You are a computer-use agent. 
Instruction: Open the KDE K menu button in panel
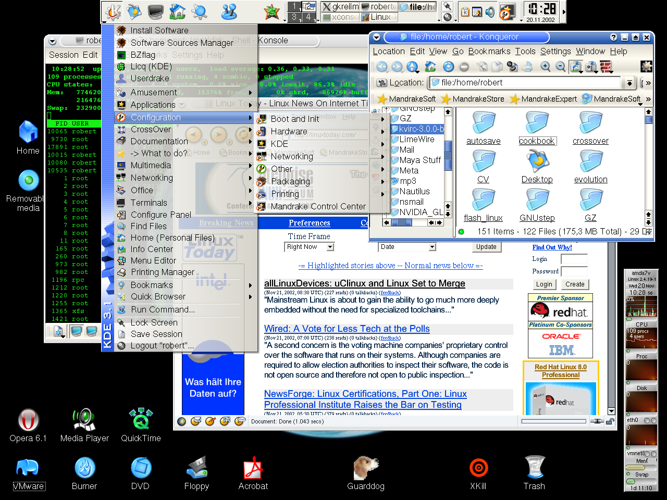pos(113,11)
